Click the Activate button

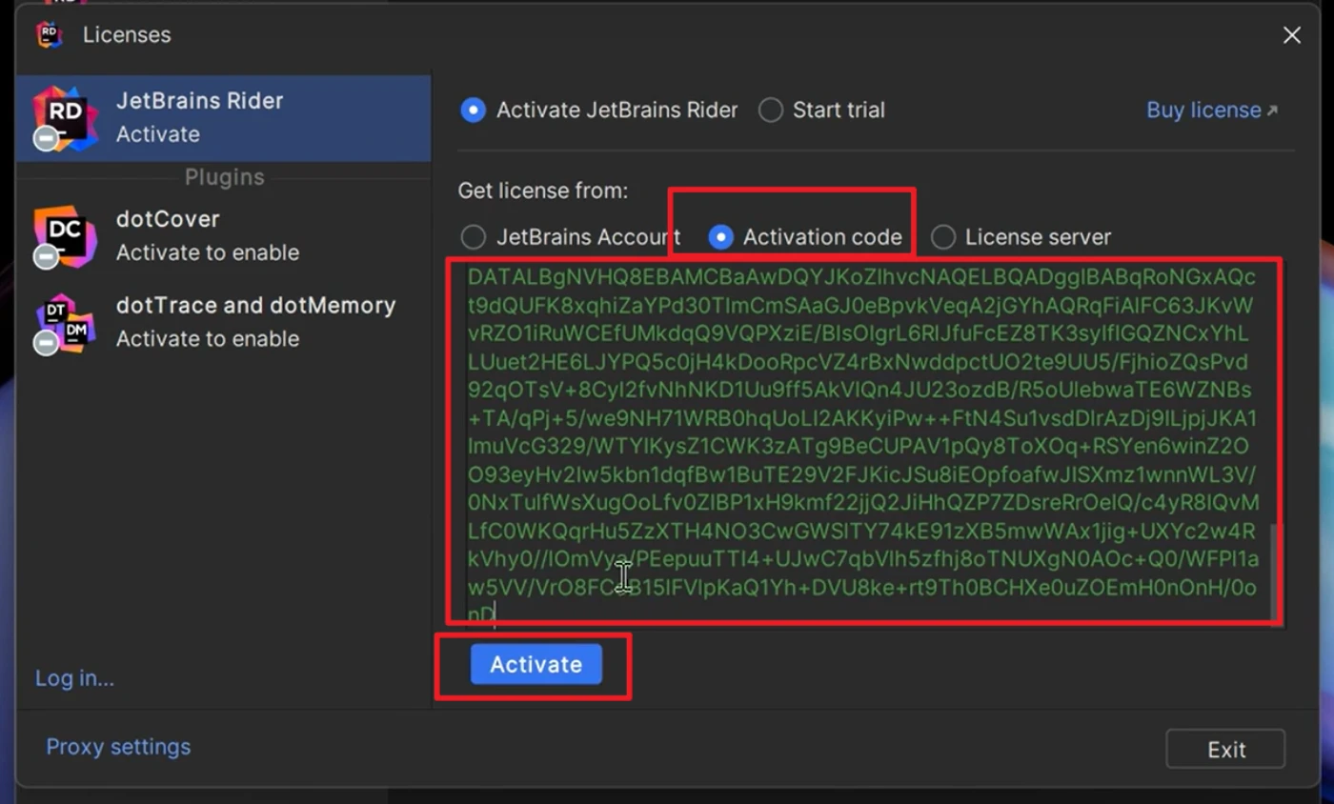coord(536,665)
